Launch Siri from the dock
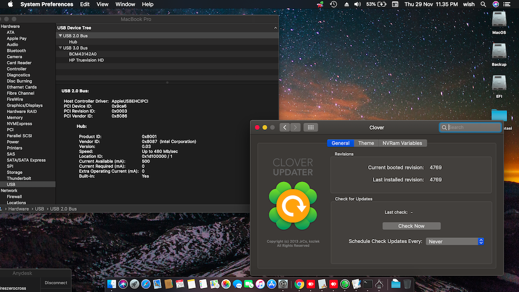 [x=123, y=284]
